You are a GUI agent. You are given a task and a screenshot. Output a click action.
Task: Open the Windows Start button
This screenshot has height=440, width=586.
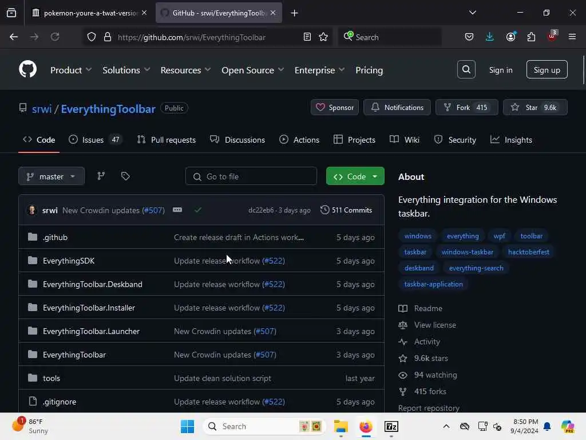click(187, 426)
